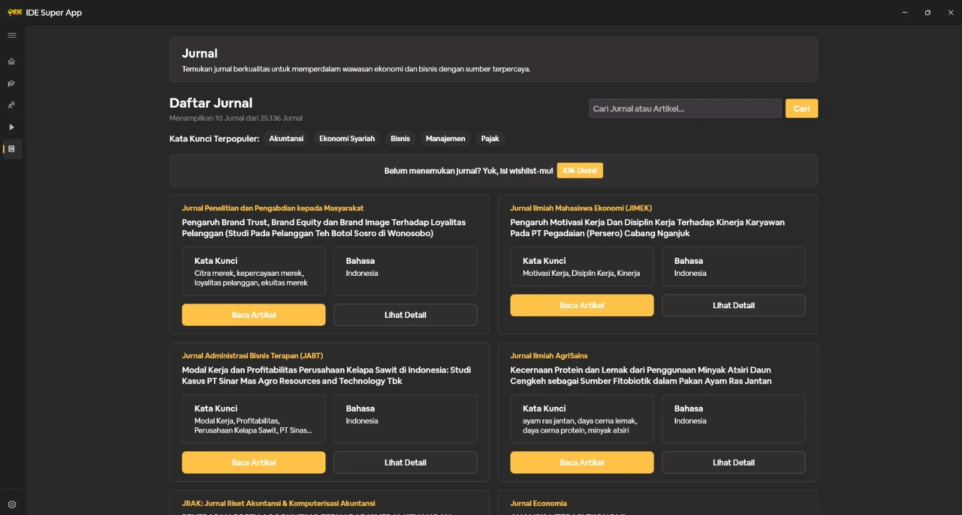Click 'Motivasi Kerja, Disiplin Kerja, Kinerja' keywords
Image resolution: width=962 pixels, height=515 pixels.
[581, 273]
